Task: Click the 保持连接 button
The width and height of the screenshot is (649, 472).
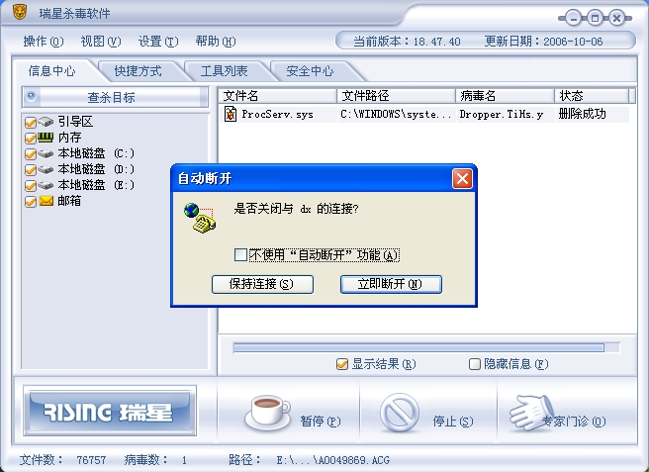Action: pyautogui.click(x=262, y=284)
